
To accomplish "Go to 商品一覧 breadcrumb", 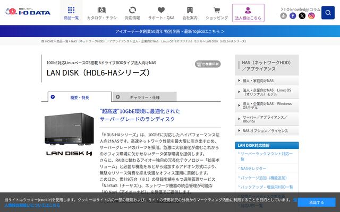I will [x=62, y=41].
